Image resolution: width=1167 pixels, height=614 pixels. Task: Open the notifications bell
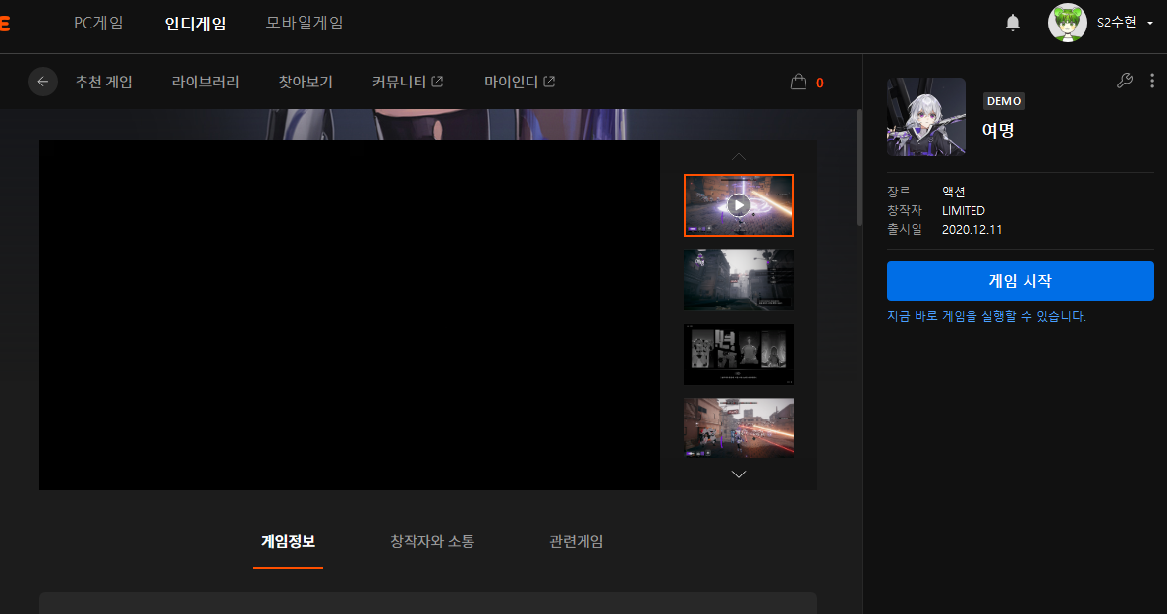[x=1013, y=23]
